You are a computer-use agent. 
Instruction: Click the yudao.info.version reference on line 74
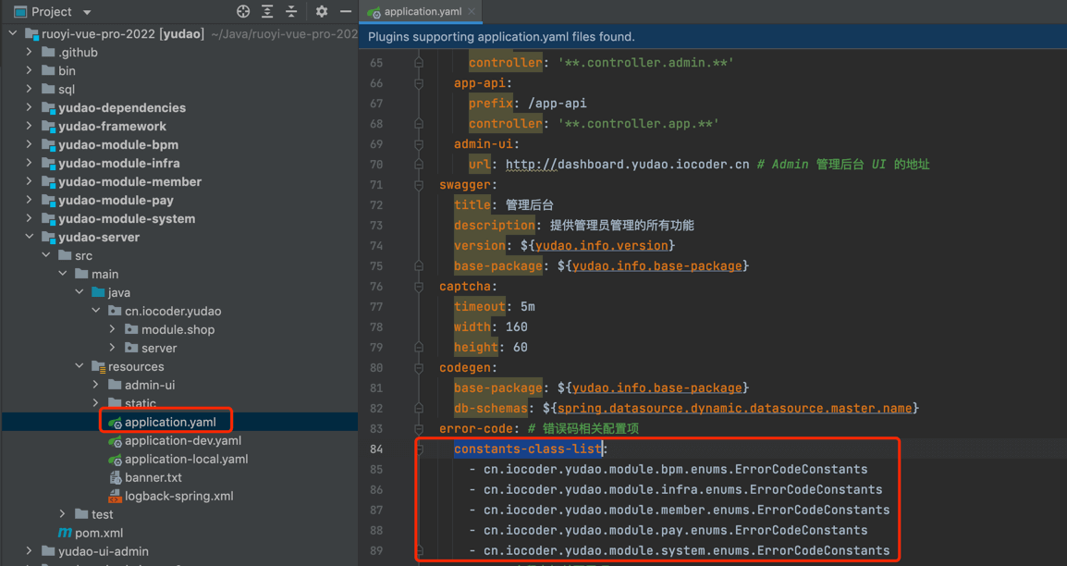[601, 246]
